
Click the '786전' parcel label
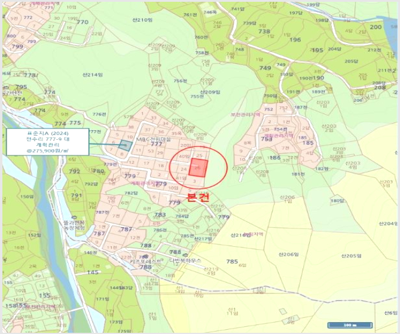click(160, 230)
